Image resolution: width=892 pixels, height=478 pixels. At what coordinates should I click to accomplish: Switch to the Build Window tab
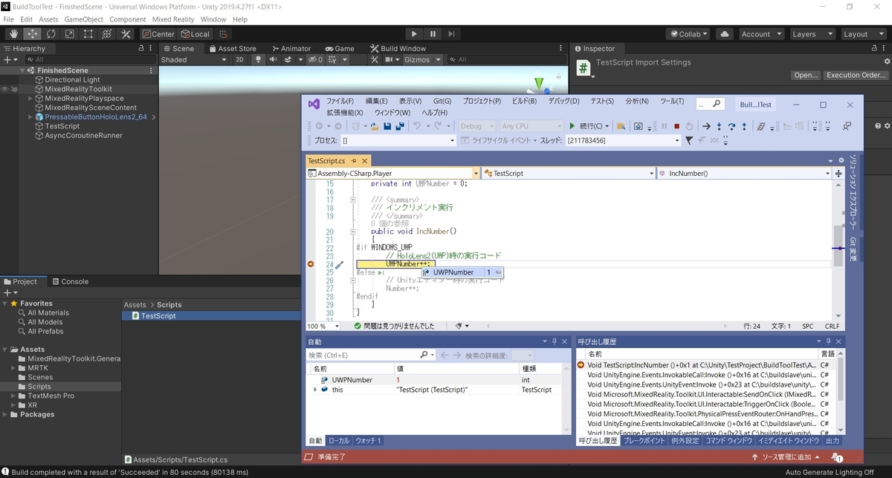398,48
